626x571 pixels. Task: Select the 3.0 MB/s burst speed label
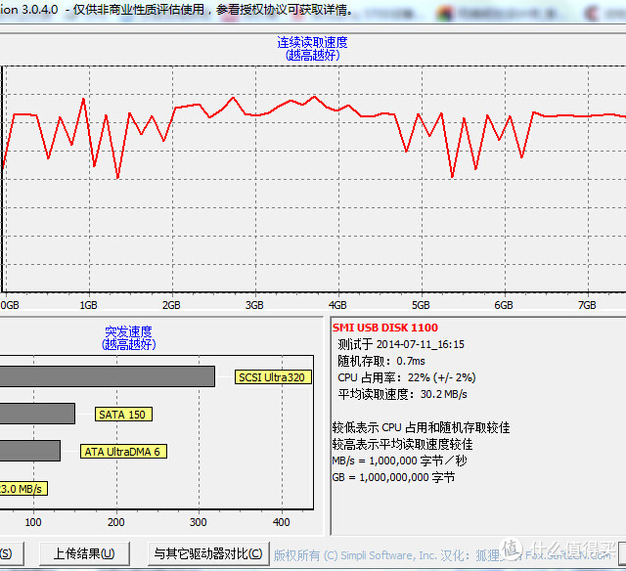click(x=23, y=489)
